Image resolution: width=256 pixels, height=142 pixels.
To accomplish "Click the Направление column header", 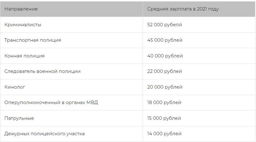I will (21, 9).
